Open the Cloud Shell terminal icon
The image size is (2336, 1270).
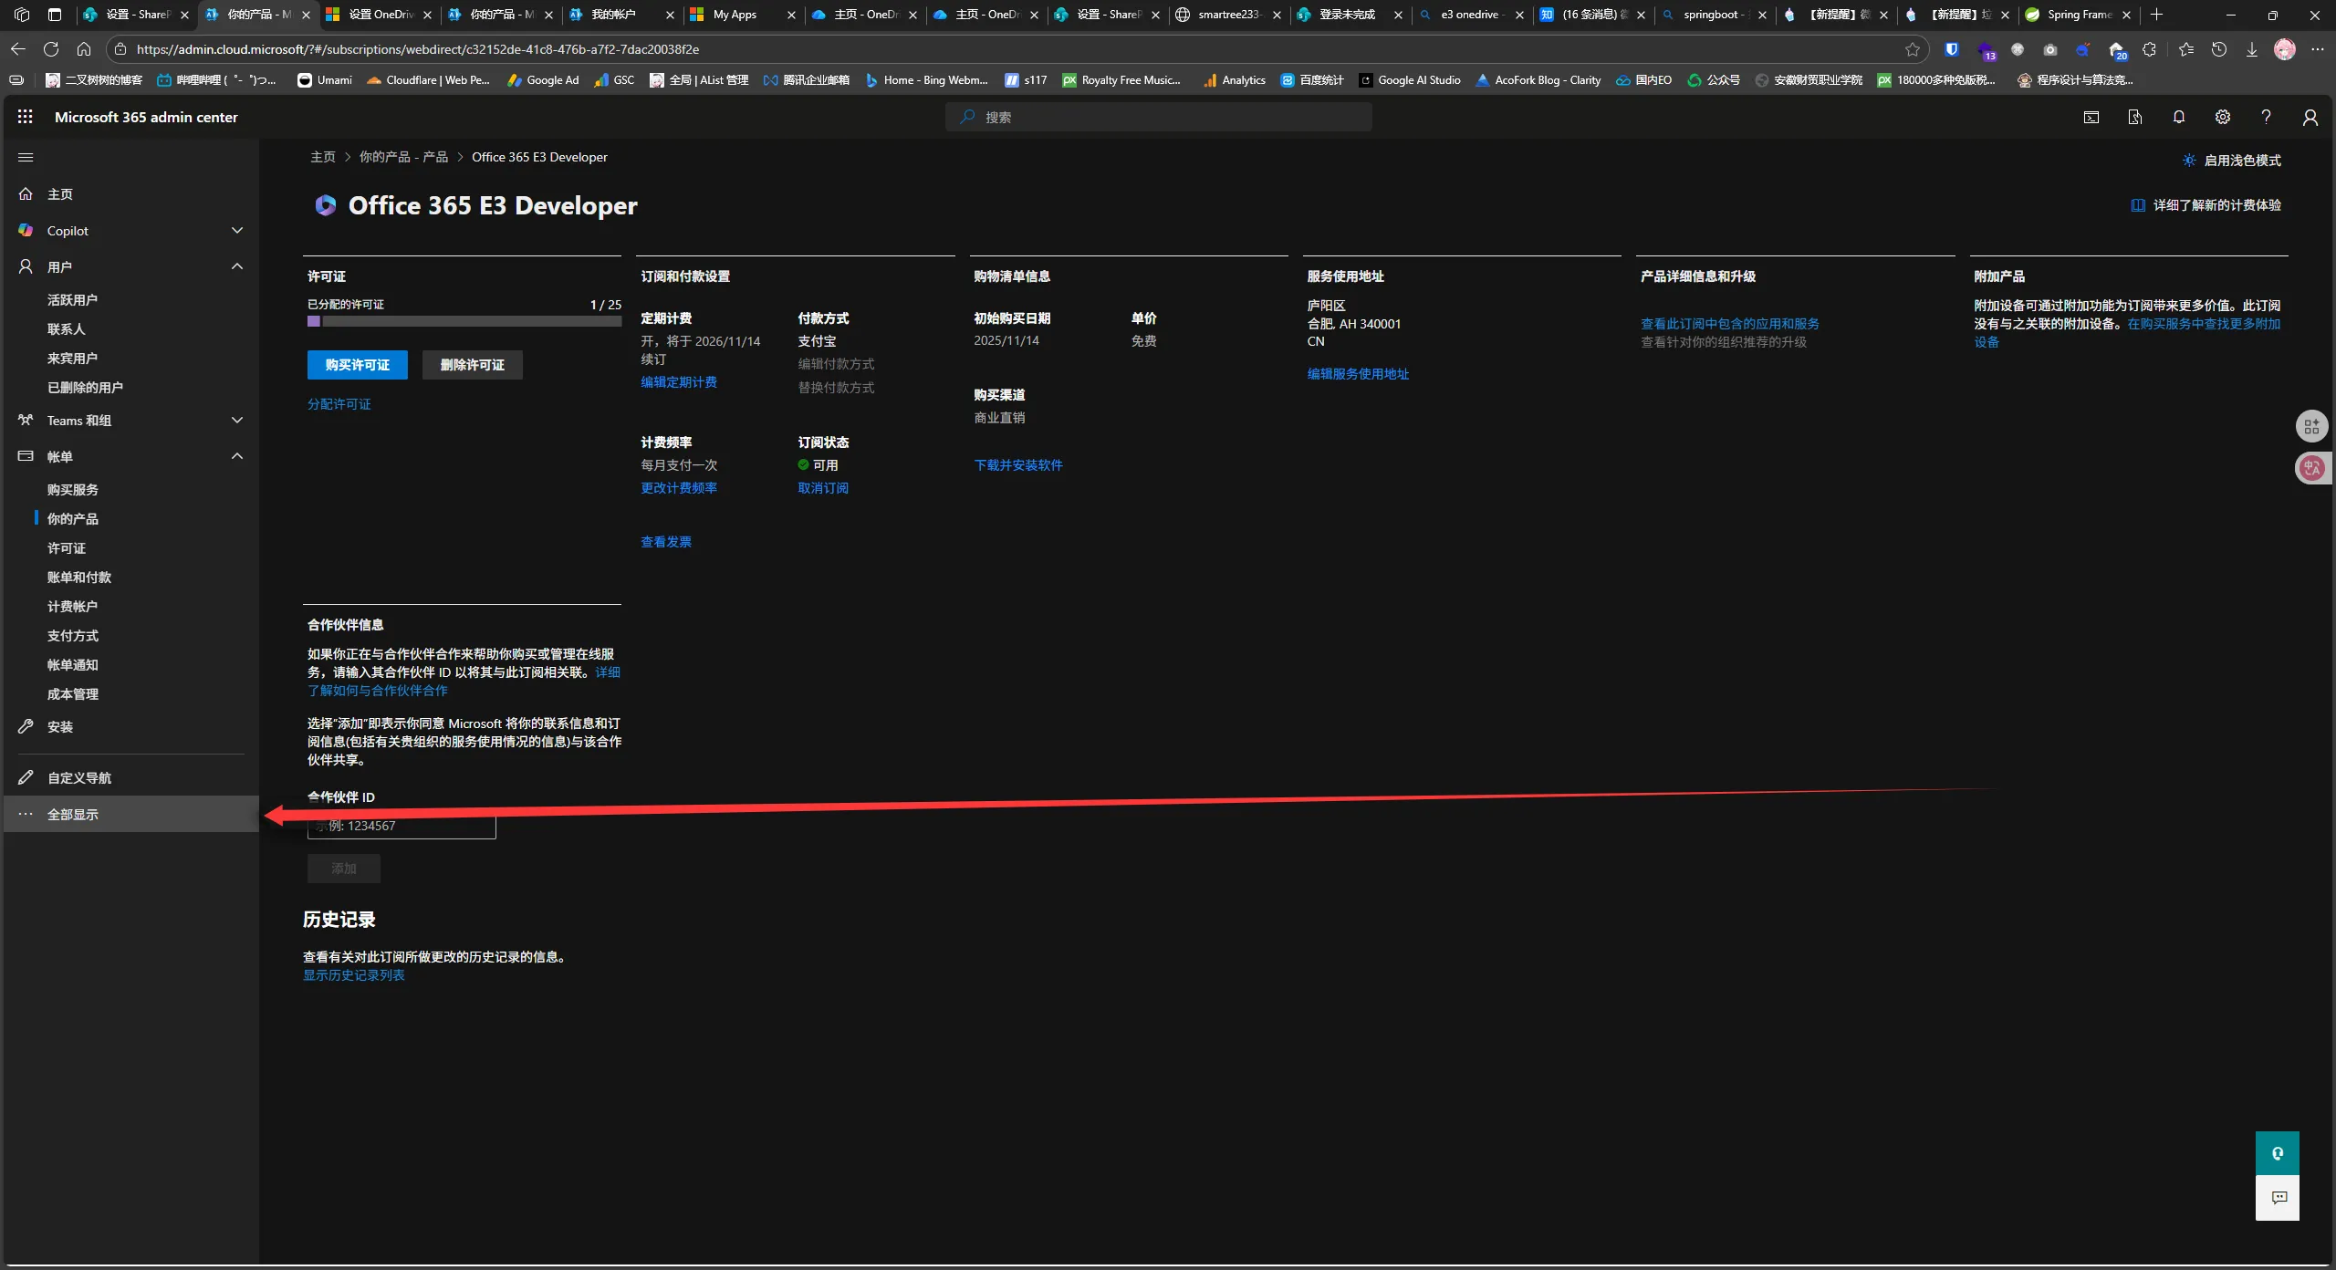coord(2091,117)
